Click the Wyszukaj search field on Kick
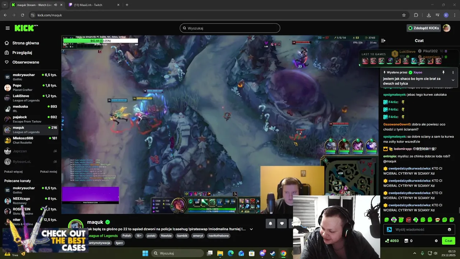Screen dimensions: 460x259 pos(230,28)
